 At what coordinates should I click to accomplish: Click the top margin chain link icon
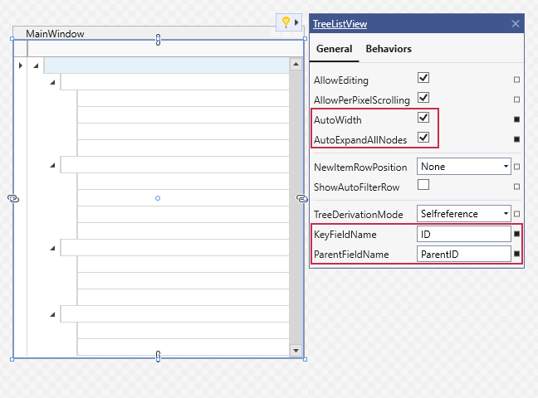click(x=158, y=40)
